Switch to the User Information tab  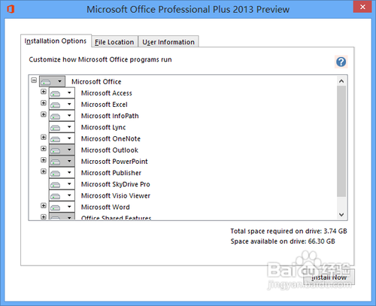pyautogui.click(x=168, y=42)
